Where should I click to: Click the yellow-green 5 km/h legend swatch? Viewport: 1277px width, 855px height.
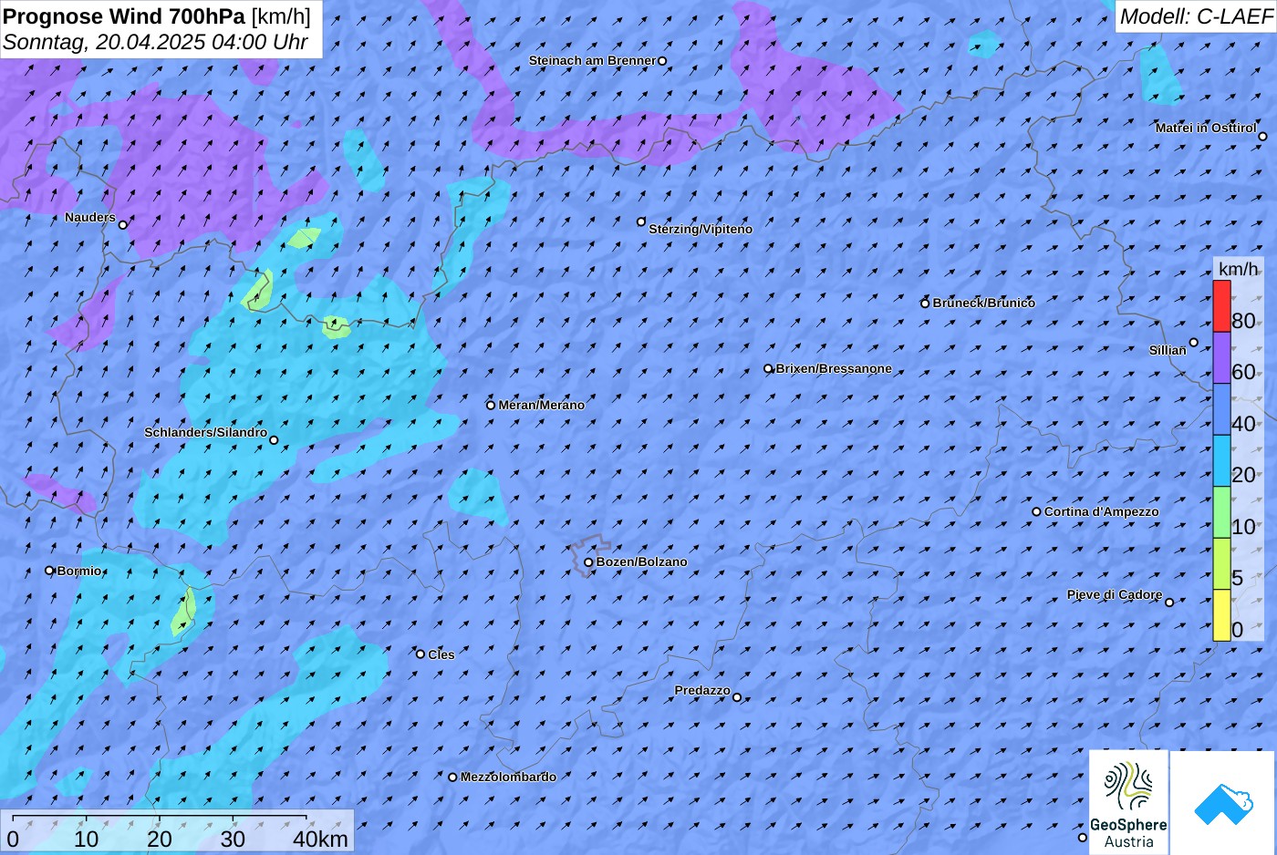[x=1221, y=563]
